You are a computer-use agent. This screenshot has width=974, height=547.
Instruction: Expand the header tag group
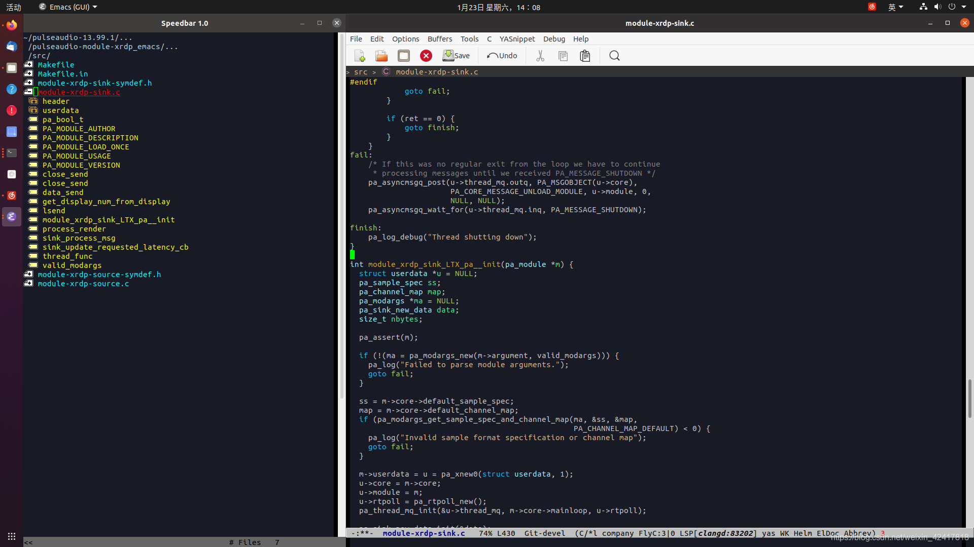coord(33,101)
